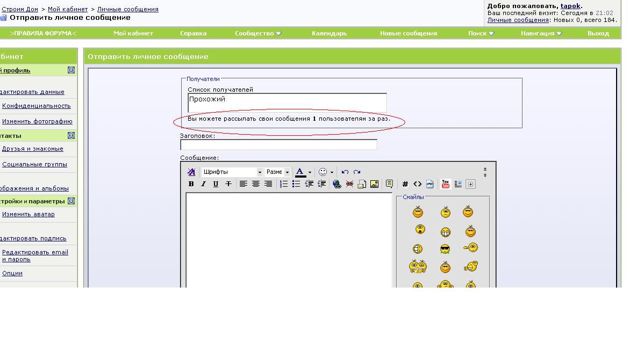Screen dimensions: 644x360
Task: Collapse the Контакты sidebar section
Action: [71, 135]
